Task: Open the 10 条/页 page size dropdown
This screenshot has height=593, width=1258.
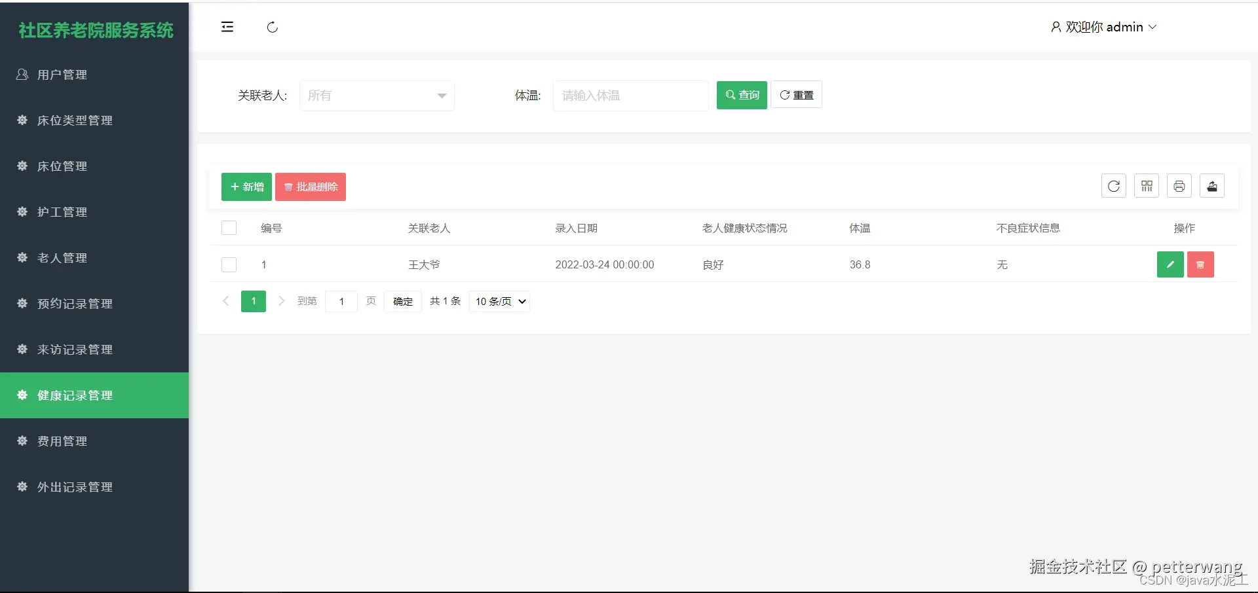Action: [x=499, y=301]
